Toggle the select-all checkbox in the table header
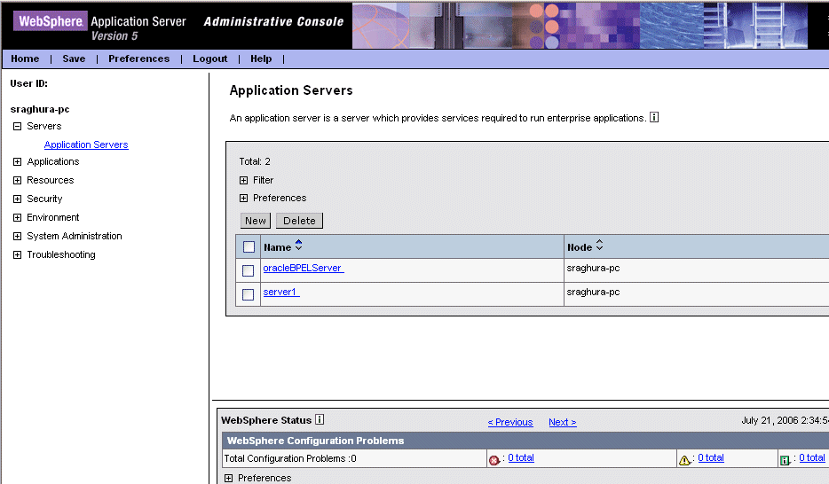Viewport: 829px width, 484px height. coord(249,246)
